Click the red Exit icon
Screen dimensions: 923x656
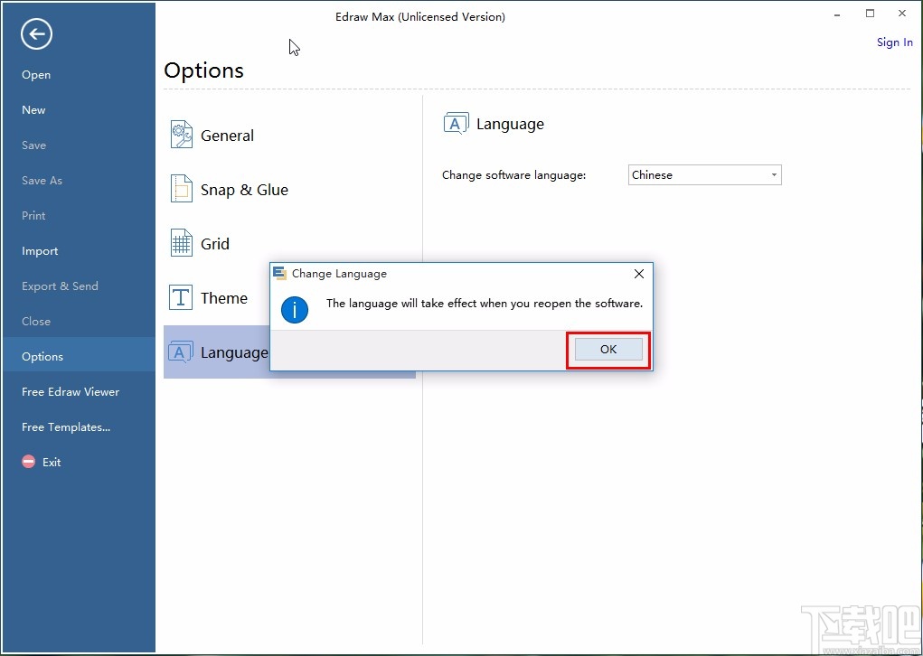click(28, 462)
